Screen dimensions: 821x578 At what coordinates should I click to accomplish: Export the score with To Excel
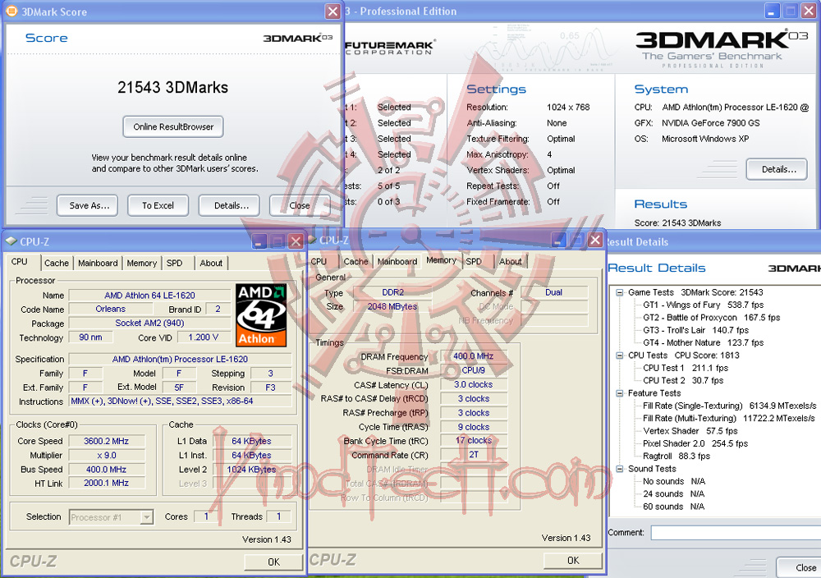(x=158, y=205)
